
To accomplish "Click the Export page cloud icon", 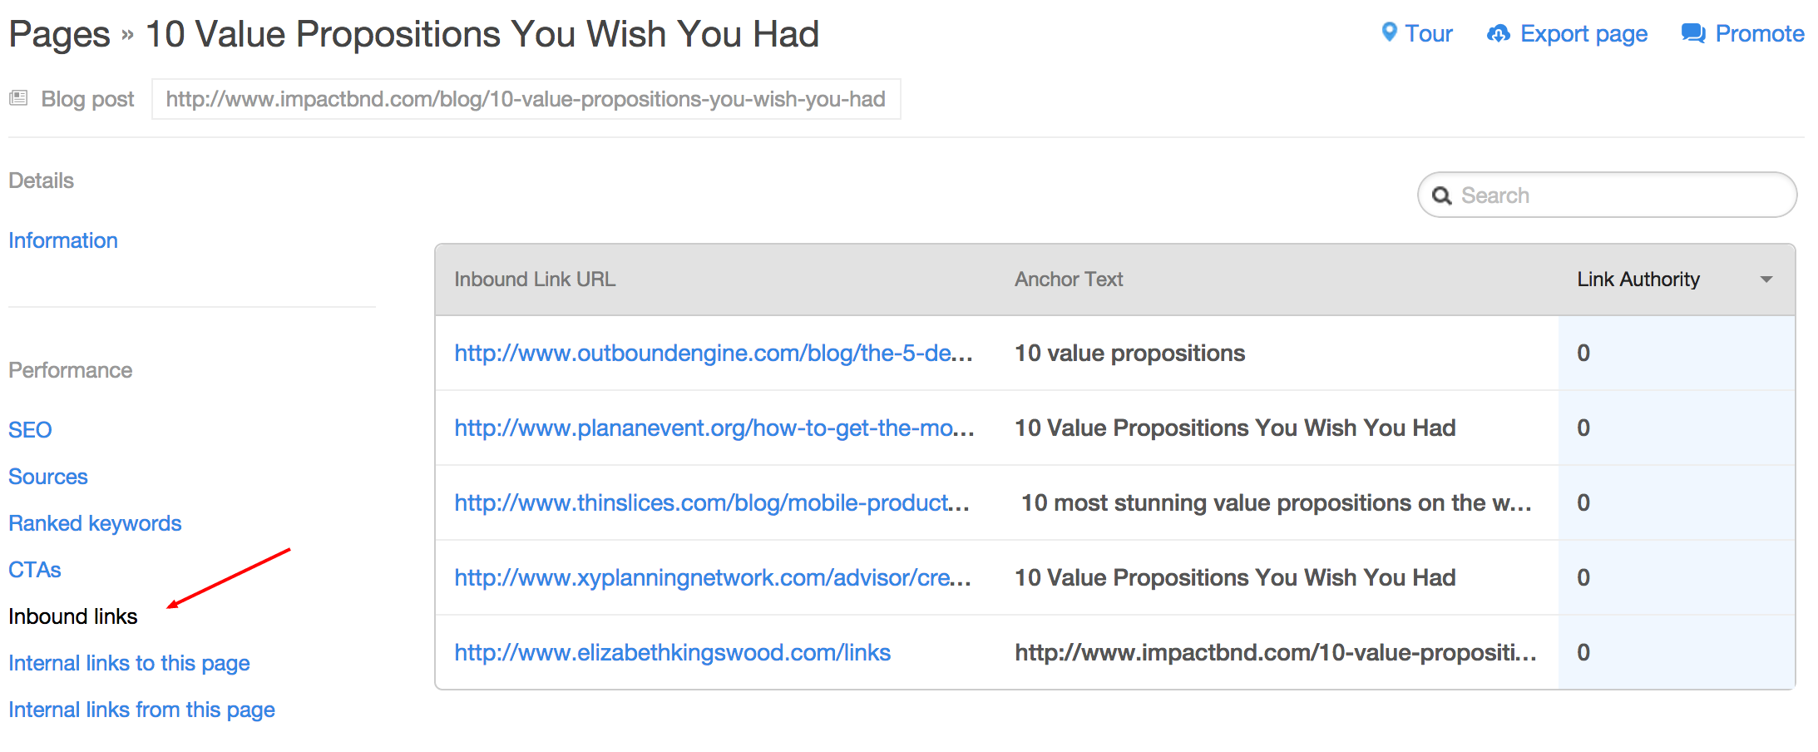I will click(x=1499, y=33).
